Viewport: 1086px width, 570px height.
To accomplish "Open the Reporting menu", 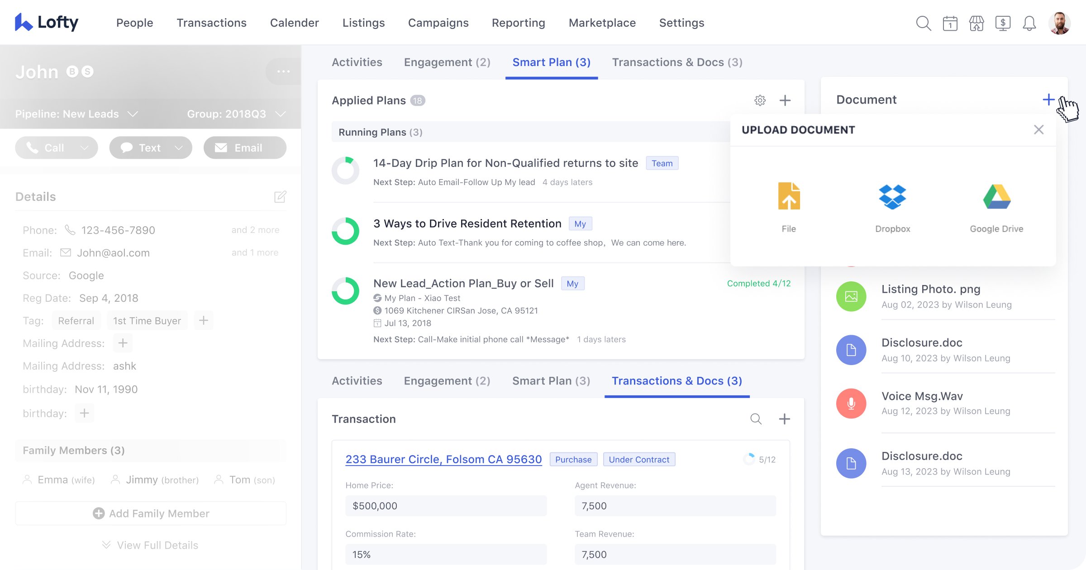I will (518, 23).
